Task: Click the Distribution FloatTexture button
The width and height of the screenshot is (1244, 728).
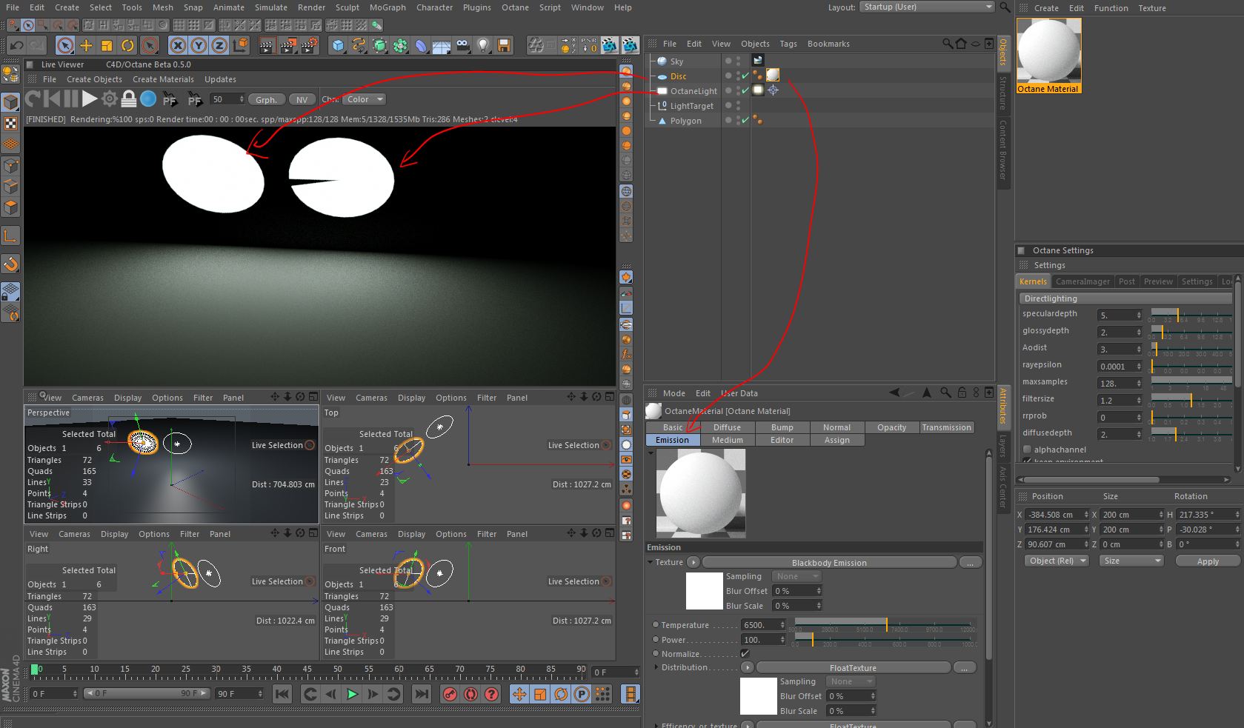Action: pyautogui.click(x=853, y=667)
